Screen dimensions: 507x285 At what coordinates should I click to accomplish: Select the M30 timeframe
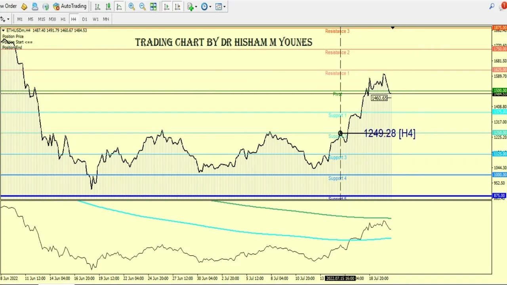point(52,19)
